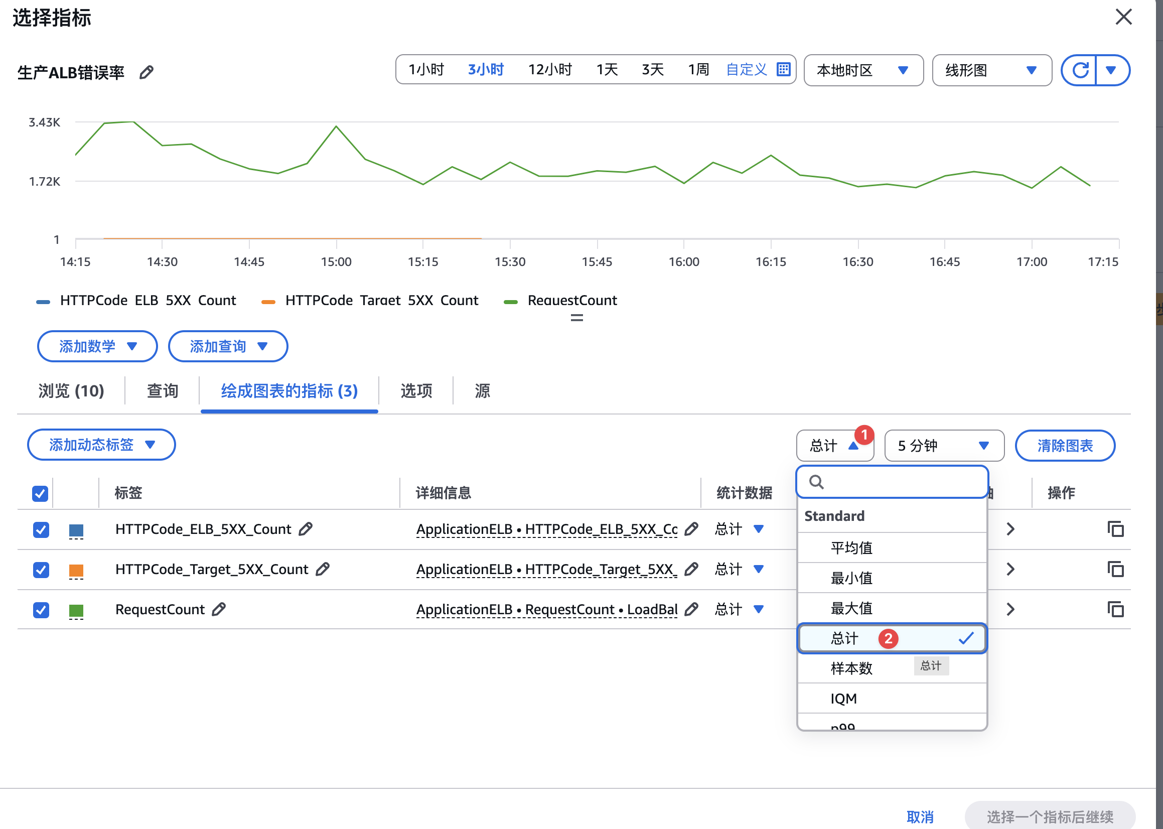Click orange color swatch for HTTPCode_Target_5XX_Count
This screenshot has width=1163, height=829.
(x=76, y=570)
